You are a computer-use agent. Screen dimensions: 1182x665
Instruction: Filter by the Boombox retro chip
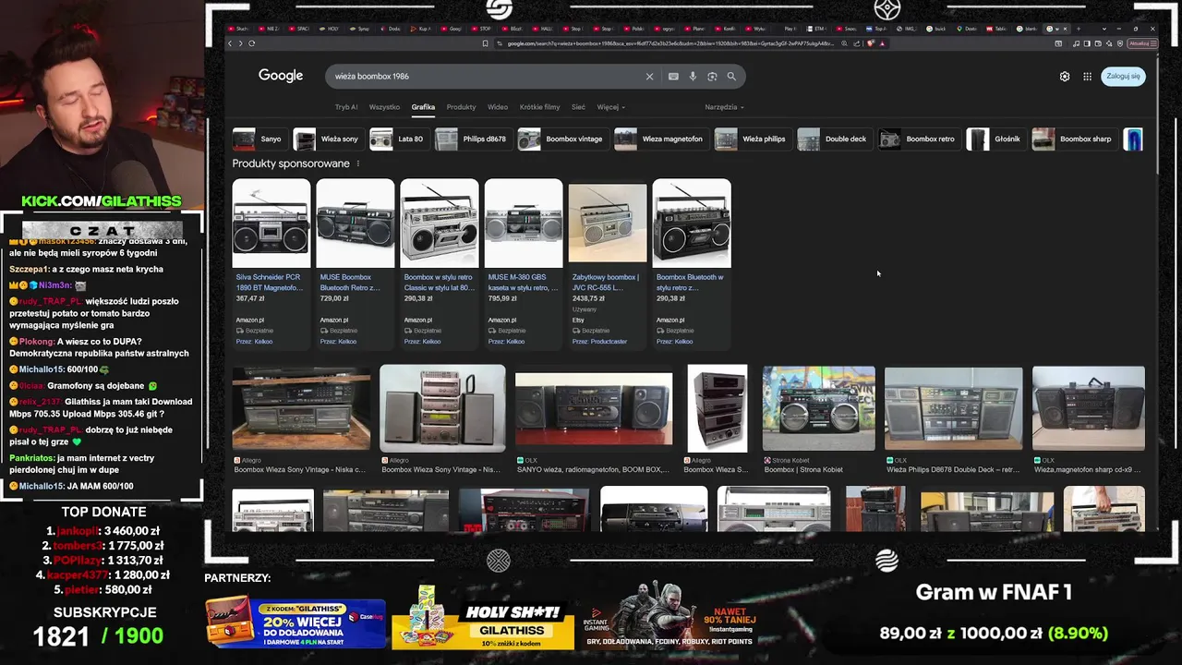919,139
